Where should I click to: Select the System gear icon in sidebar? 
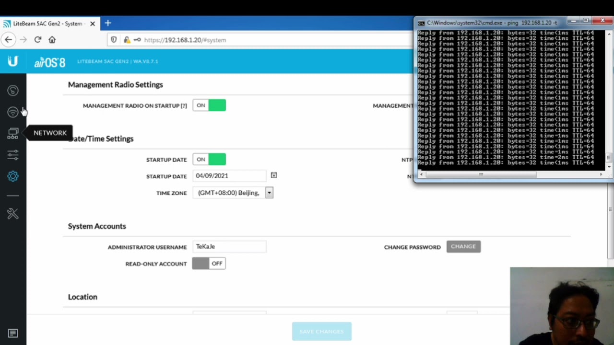coord(13,176)
